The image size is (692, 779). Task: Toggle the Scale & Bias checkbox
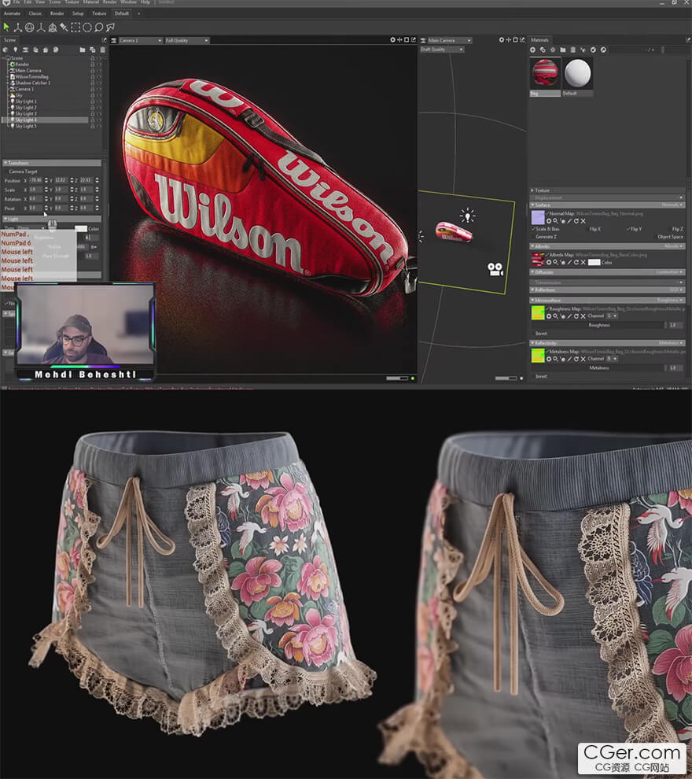[x=534, y=229]
